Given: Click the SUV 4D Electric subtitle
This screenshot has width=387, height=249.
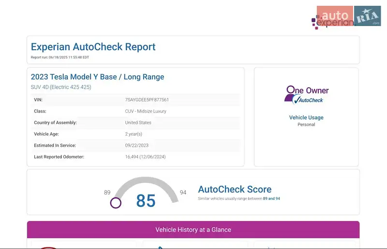Looking at the screenshot, I should (x=61, y=87).
